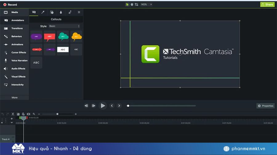
Task: Open the Transitions tab
Action: [x=14, y=28]
